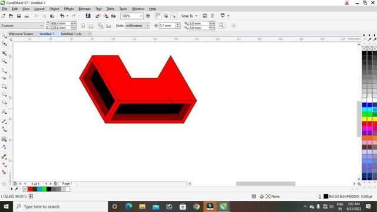The width and height of the screenshot is (377, 212).
Task: Open the Object menu
Action: pos(54,9)
